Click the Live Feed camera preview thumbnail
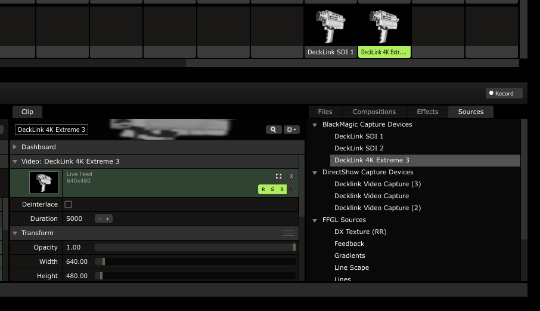540x311 pixels. (44, 183)
